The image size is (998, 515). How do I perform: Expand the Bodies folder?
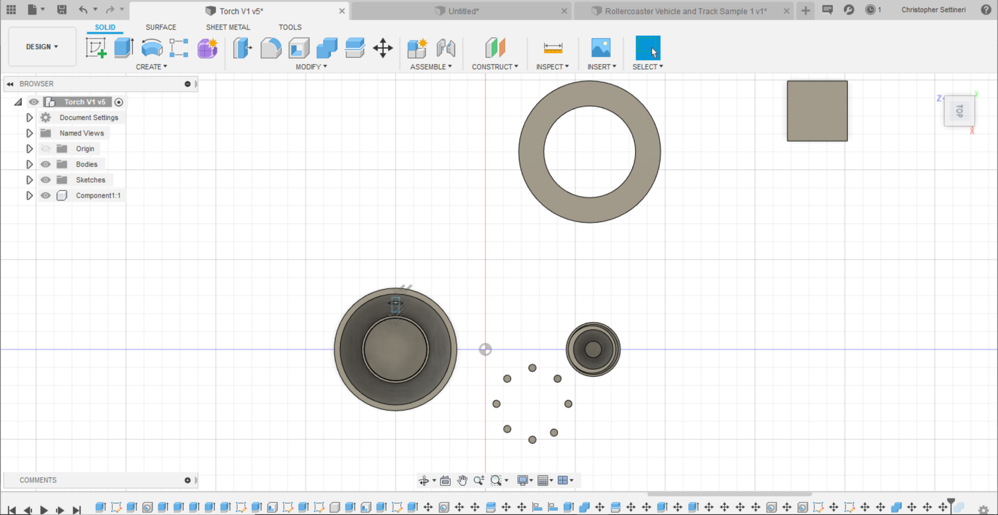(x=29, y=164)
